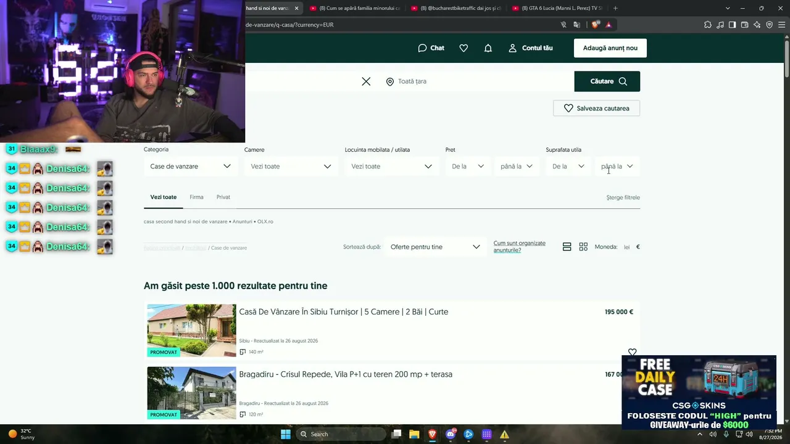This screenshot has height=444, width=790.
Task: Switch to GTA 6 Lucia YouTube tab
Action: (x=557, y=8)
